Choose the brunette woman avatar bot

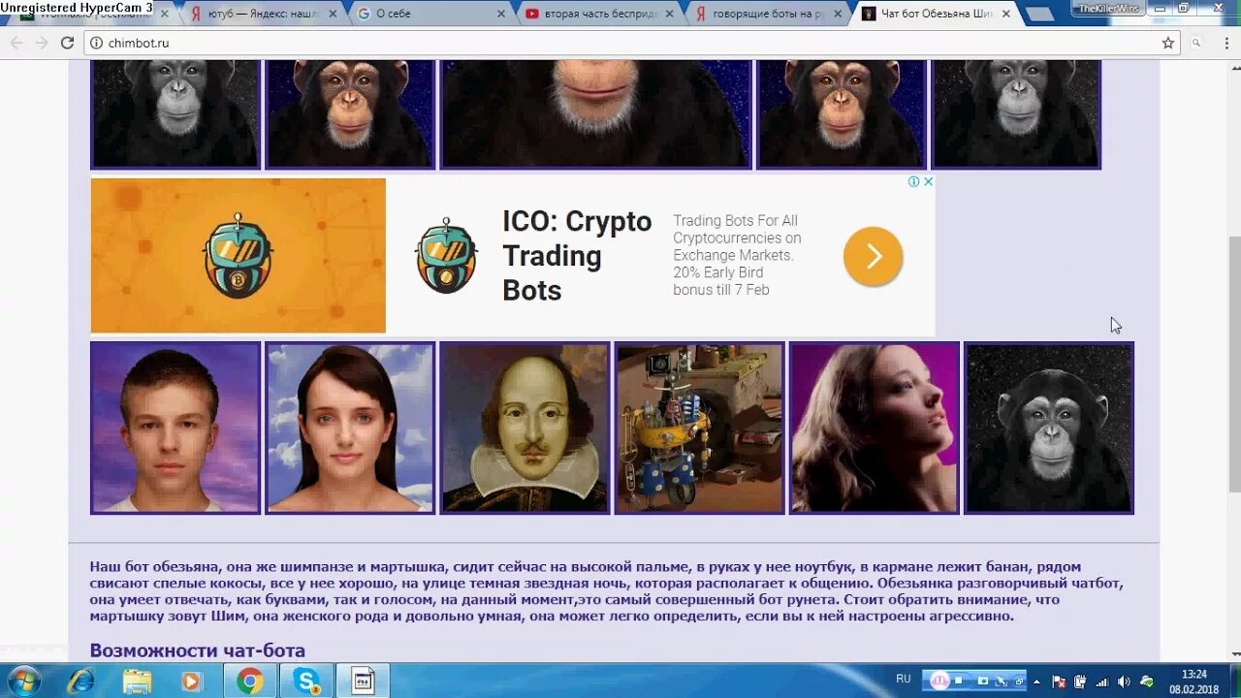(x=350, y=428)
